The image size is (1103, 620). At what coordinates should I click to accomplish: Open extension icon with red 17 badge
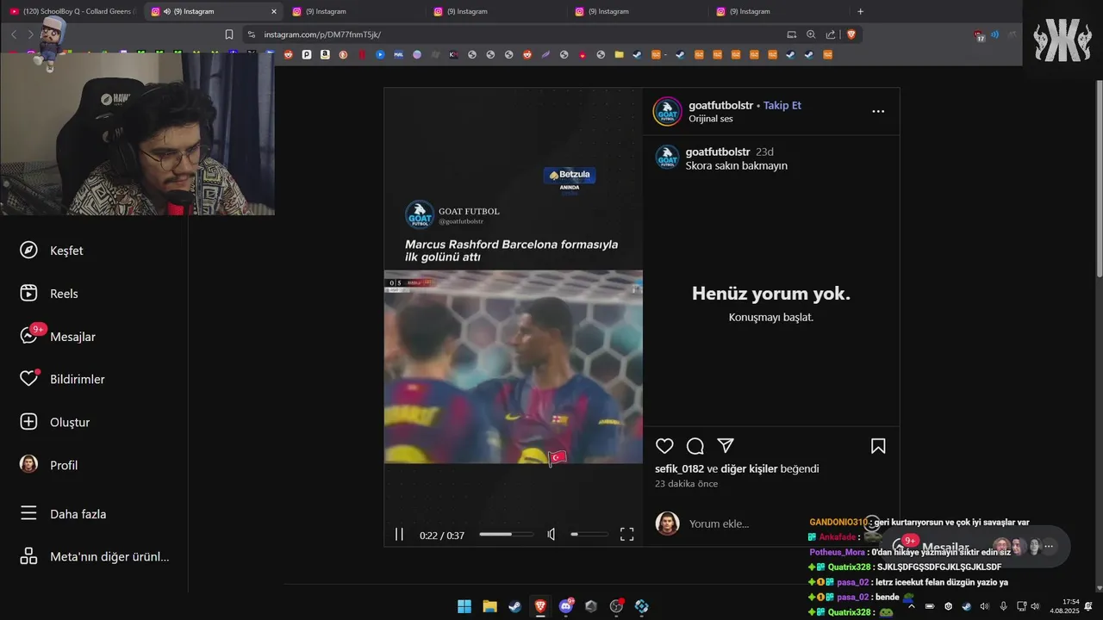pyautogui.click(x=980, y=35)
